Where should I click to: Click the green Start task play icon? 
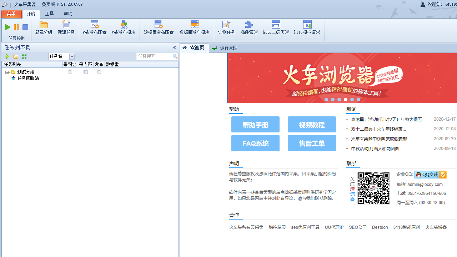7,27
